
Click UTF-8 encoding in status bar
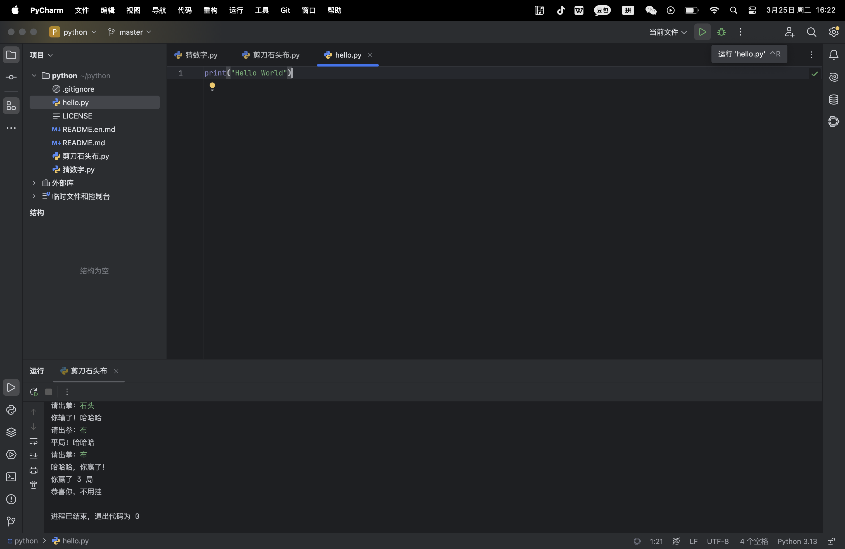point(717,541)
